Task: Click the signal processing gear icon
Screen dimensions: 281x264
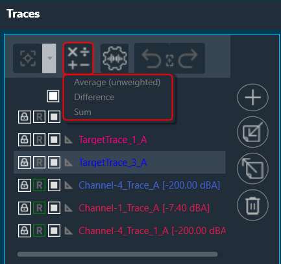Action: [x=114, y=59]
